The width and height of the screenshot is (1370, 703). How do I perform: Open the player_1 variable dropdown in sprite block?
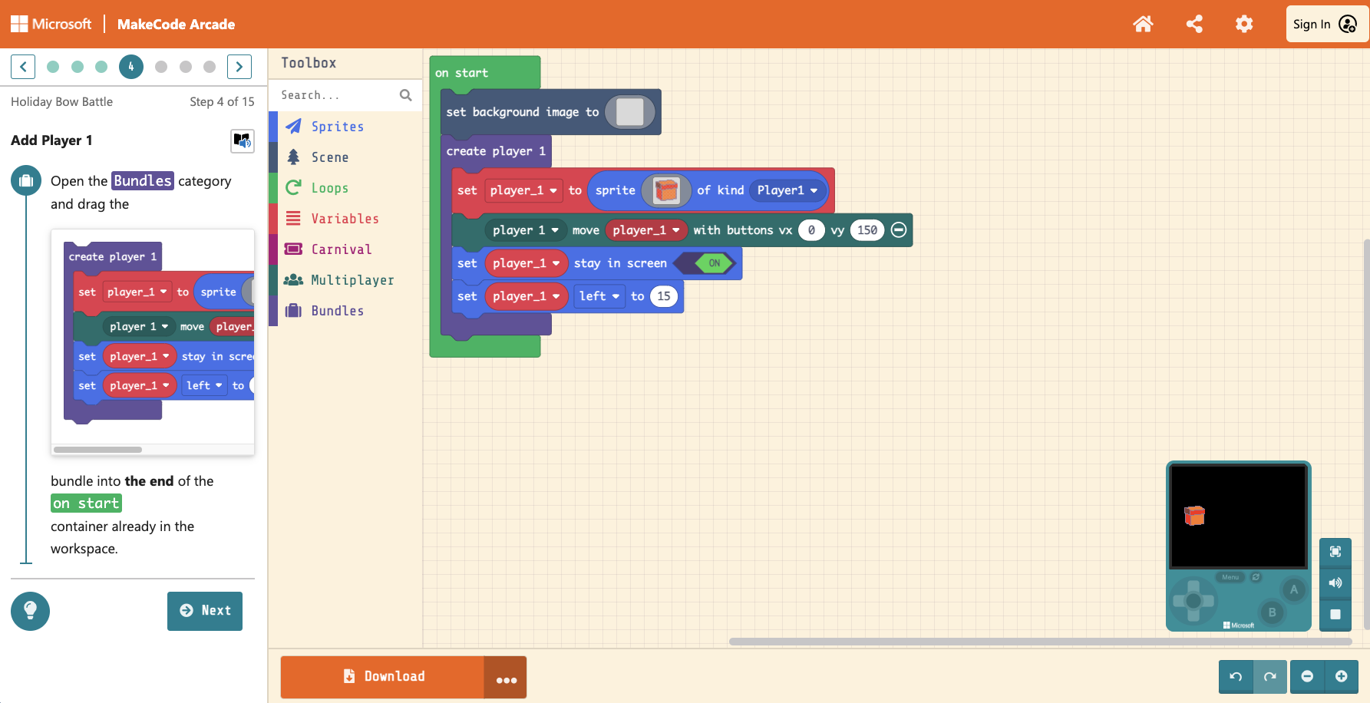tap(523, 190)
